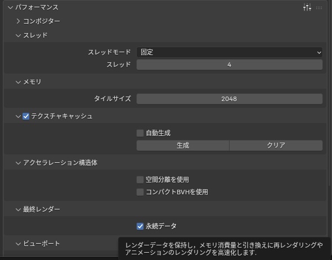
Task: Click the 生成 button
Action: point(183,145)
